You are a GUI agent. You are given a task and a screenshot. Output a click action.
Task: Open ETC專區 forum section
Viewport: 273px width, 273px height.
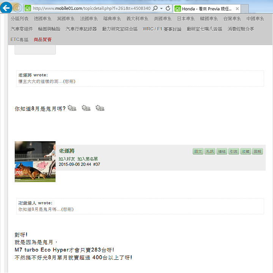click(x=19, y=40)
